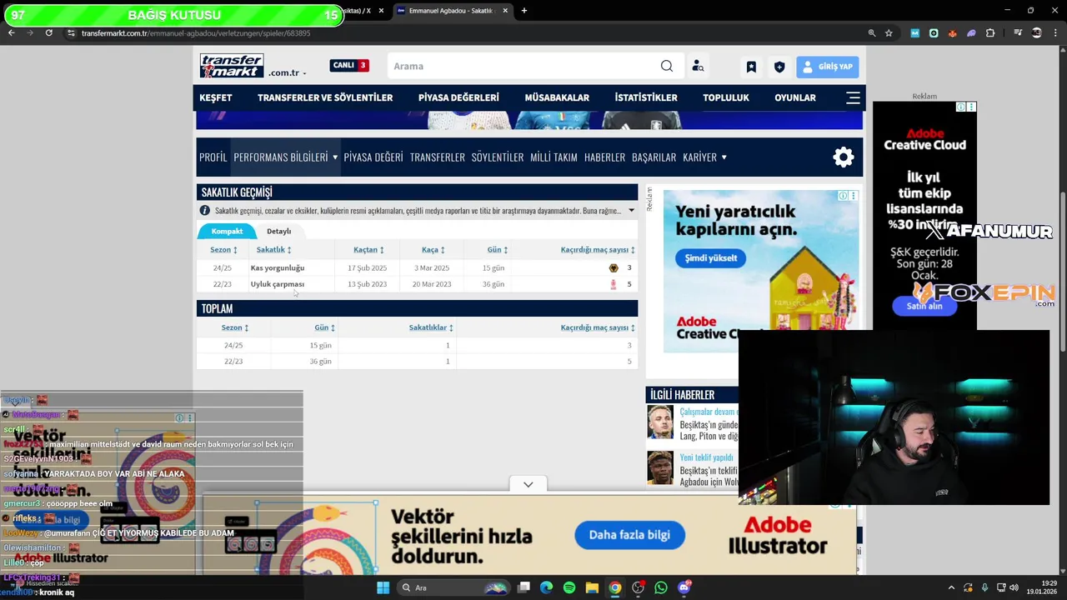Click the Giriş Yap login button

[828, 67]
